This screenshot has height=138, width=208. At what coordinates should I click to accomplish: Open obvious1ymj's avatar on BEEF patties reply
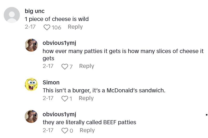click(31, 117)
